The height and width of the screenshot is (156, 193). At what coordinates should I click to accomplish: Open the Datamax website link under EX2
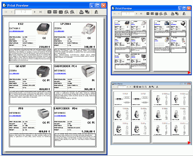16,31
